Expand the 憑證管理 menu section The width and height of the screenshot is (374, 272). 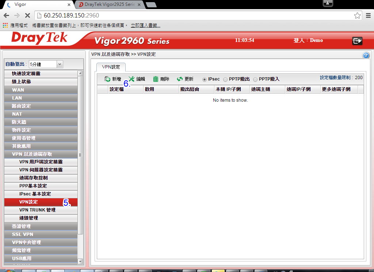coord(41,226)
